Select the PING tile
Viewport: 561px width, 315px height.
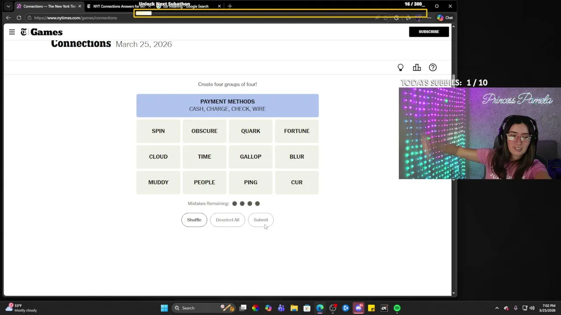pos(251,182)
